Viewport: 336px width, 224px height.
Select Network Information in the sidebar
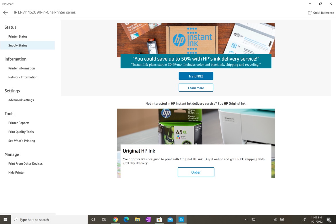coord(23,77)
